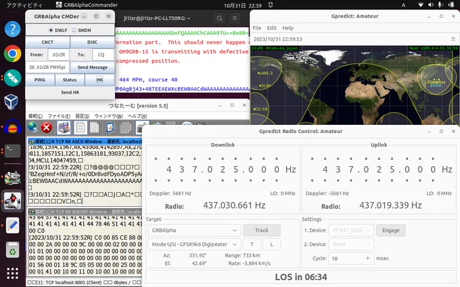Screen dimensions: 460x287
Task: Open the ヘルプ(H) menu in つなたーむ
Action: [x=137, y=116]
